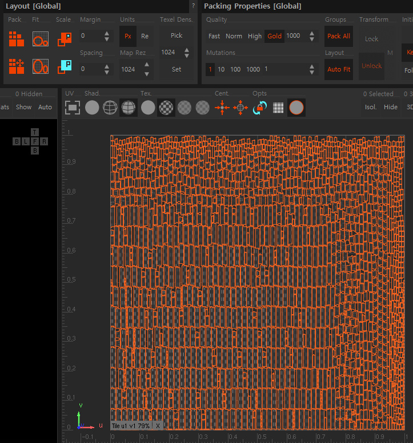
Task: Click the Pack with translate arrows icon
Action: click(x=17, y=66)
